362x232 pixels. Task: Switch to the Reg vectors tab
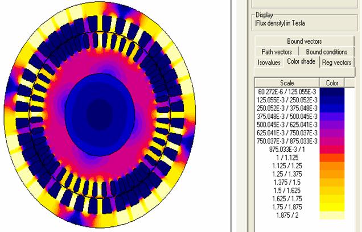(336, 63)
